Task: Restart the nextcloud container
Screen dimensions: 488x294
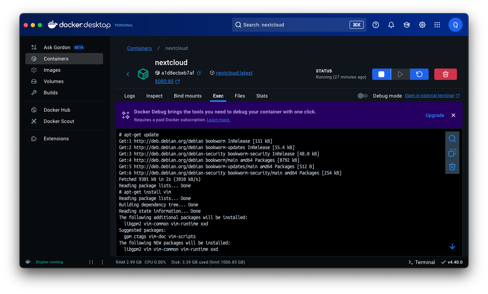Action: coord(419,74)
